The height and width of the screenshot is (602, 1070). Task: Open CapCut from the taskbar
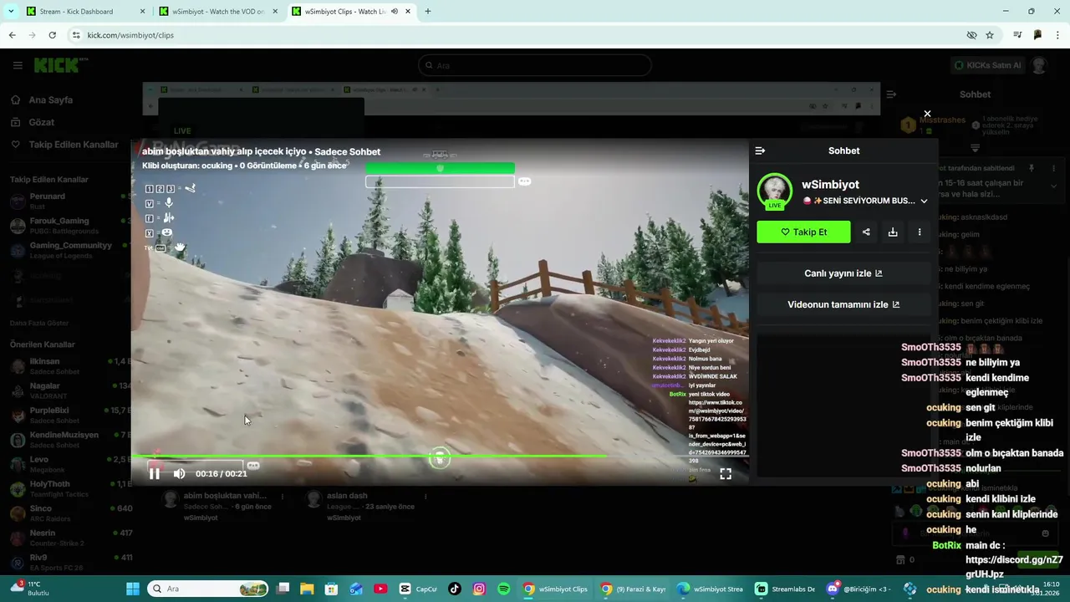click(x=417, y=589)
